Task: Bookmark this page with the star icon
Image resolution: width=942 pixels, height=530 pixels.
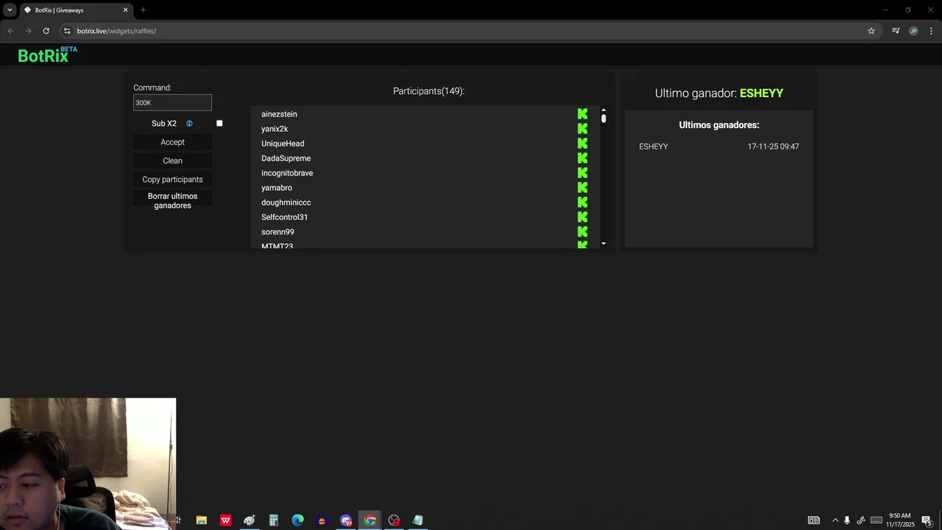Action: [x=871, y=31]
